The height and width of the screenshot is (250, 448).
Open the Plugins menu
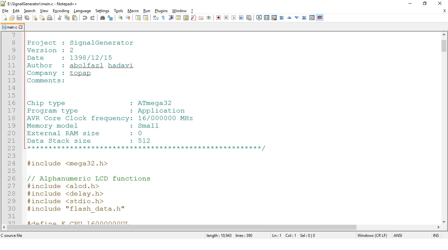pyautogui.click(x=161, y=11)
